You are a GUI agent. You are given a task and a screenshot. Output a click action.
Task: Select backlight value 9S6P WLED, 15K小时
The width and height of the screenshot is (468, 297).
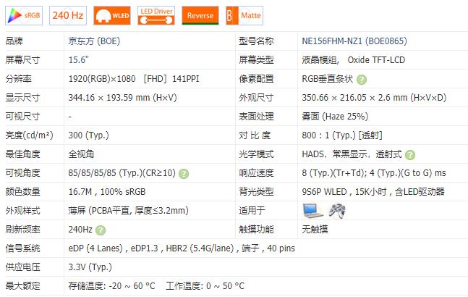pyautogui.click(x=344, y=191)
